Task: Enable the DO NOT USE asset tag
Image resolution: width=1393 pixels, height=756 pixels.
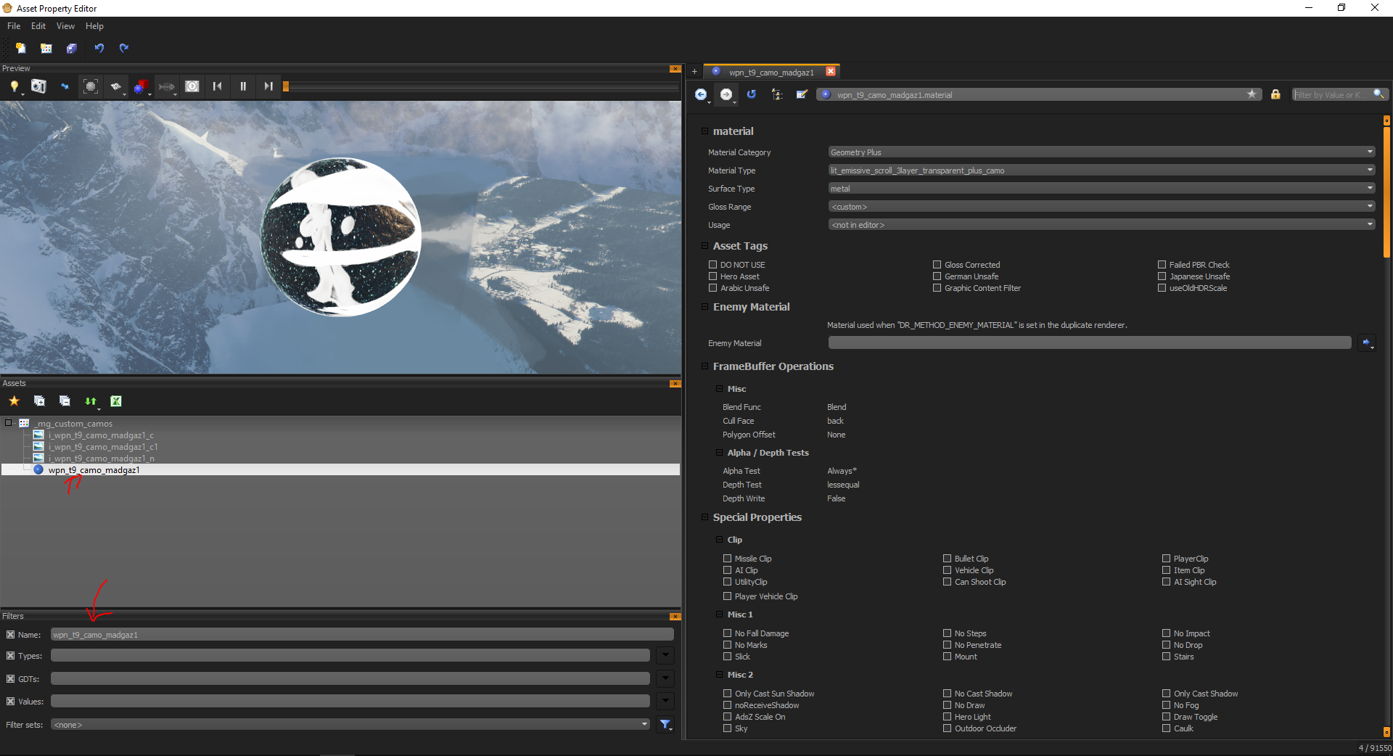Action: pos(713,265)
